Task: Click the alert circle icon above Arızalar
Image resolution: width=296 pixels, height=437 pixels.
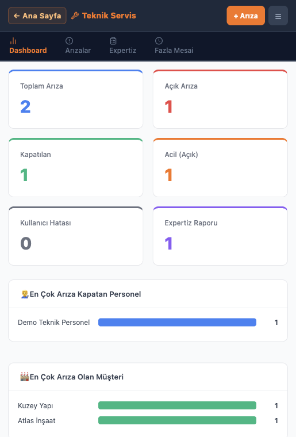Action: pos(69,41)
